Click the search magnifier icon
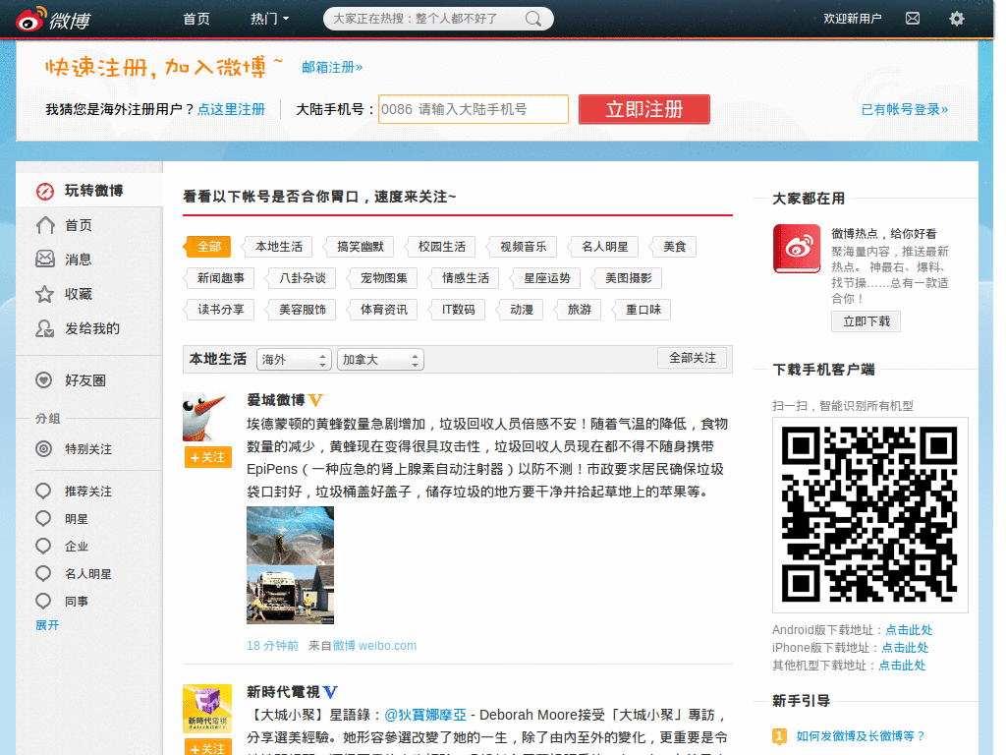Screen dimensions: 1006x755 [533, 19]
